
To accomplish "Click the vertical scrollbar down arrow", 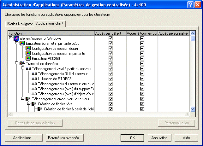I will [x=193, y=109].
